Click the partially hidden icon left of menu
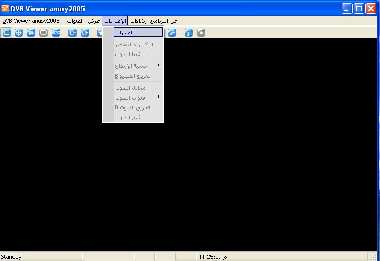The width and height of the screenshot is (380, 261). (100, 33)
